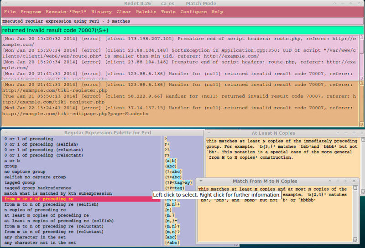Open window menu arrow of At Least N Copies
Viewport: 365px width, 248px height.
pyautogui.click(x=208, y=132)
